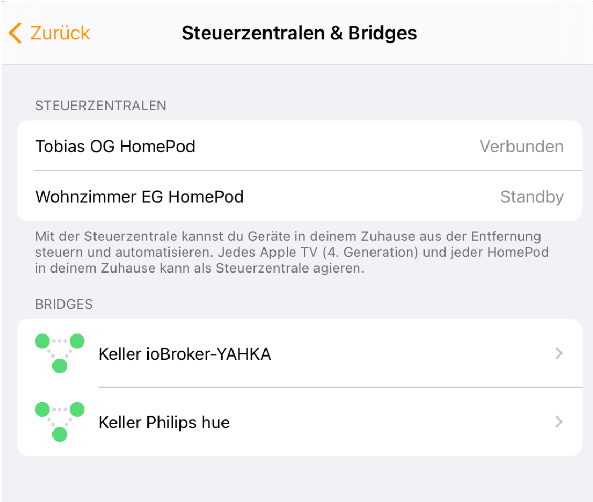Viewport: 593px width, 502px height.
Task: Select the Tobias OG HomePod name
Action: (115, 146)
